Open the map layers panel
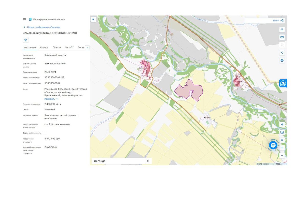 pyautogui.click(x=282, y=29)
